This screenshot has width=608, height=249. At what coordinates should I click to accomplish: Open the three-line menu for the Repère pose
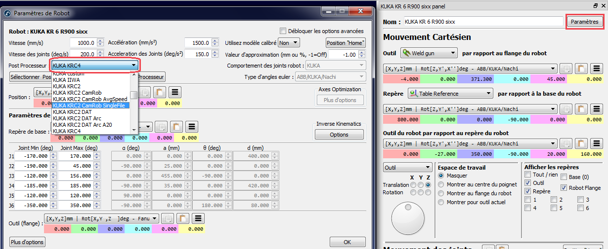point(597,109)
